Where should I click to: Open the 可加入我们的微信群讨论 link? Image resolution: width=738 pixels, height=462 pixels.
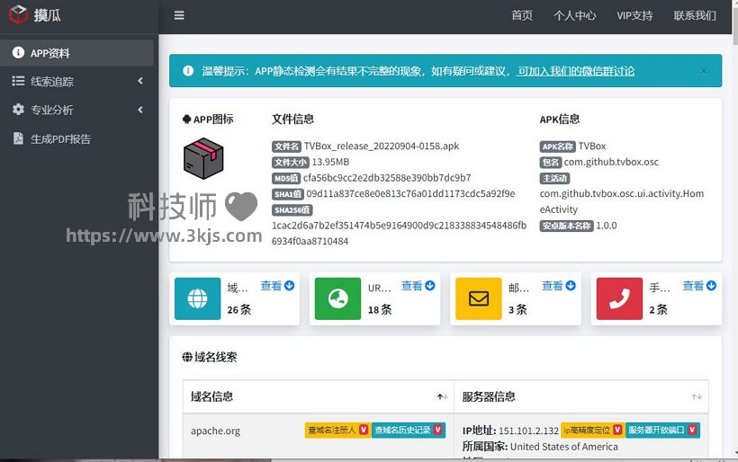576,71
